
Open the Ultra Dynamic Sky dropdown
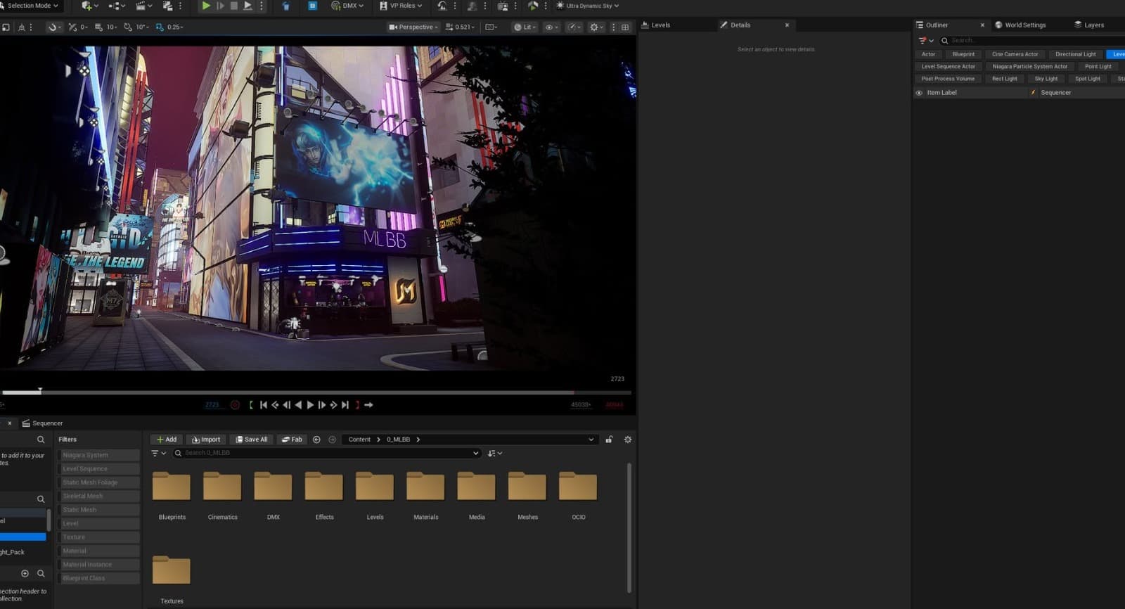pyautogui.click(x=587, y=6)
